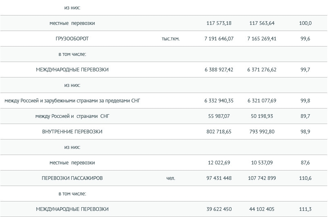Image resolution: width=328 pixels, height=217 pixels.
Task: Click the value 7 165 269,41
Action: (x=262, y=39)
